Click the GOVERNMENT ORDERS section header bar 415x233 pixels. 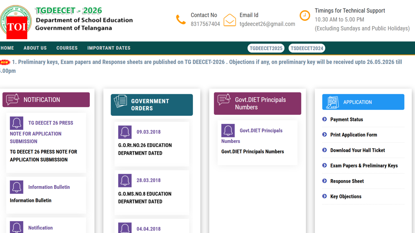coord(152,105)
